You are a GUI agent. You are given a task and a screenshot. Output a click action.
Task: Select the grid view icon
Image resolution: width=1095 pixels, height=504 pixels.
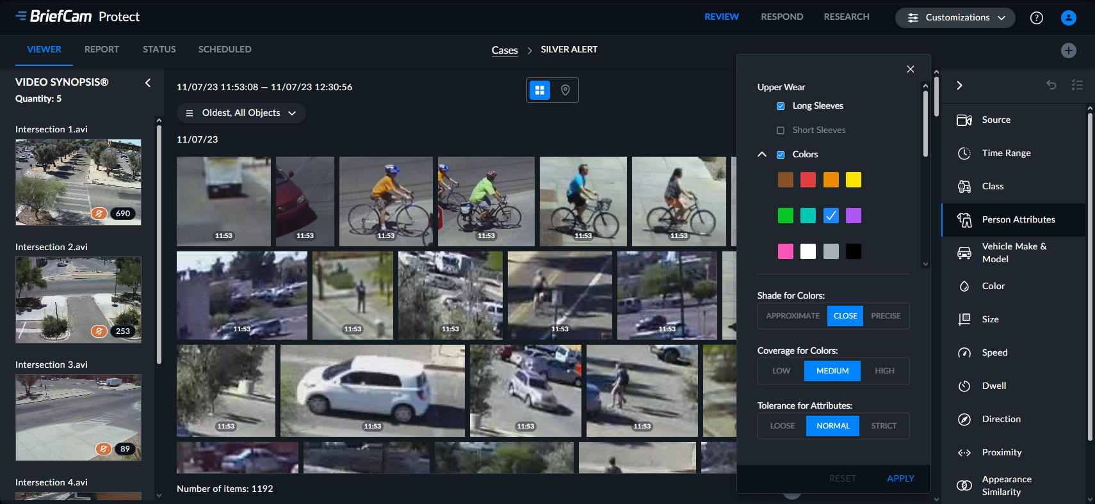[540, 90]
